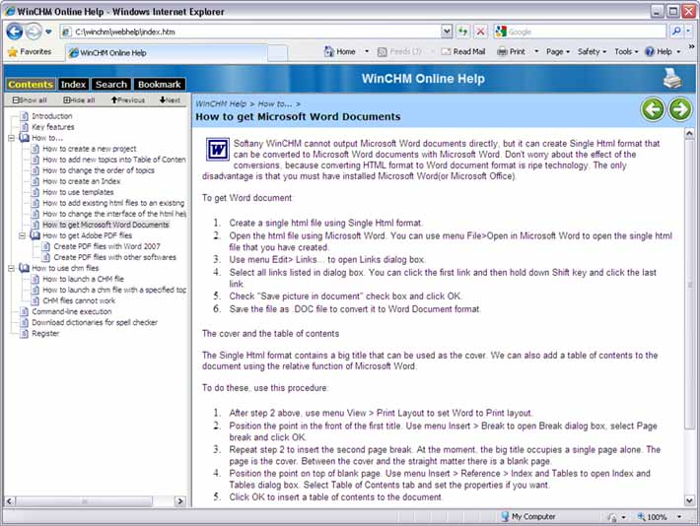Open the Home toolbar button
This screenshot has width=700, height=526.
tap(339, 51)
